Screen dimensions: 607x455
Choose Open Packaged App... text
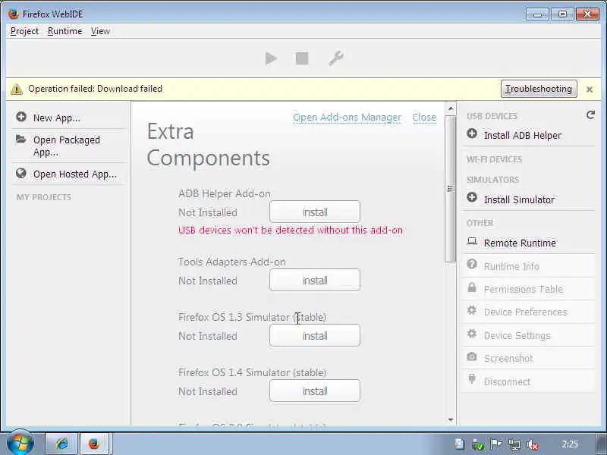point(67,146)
